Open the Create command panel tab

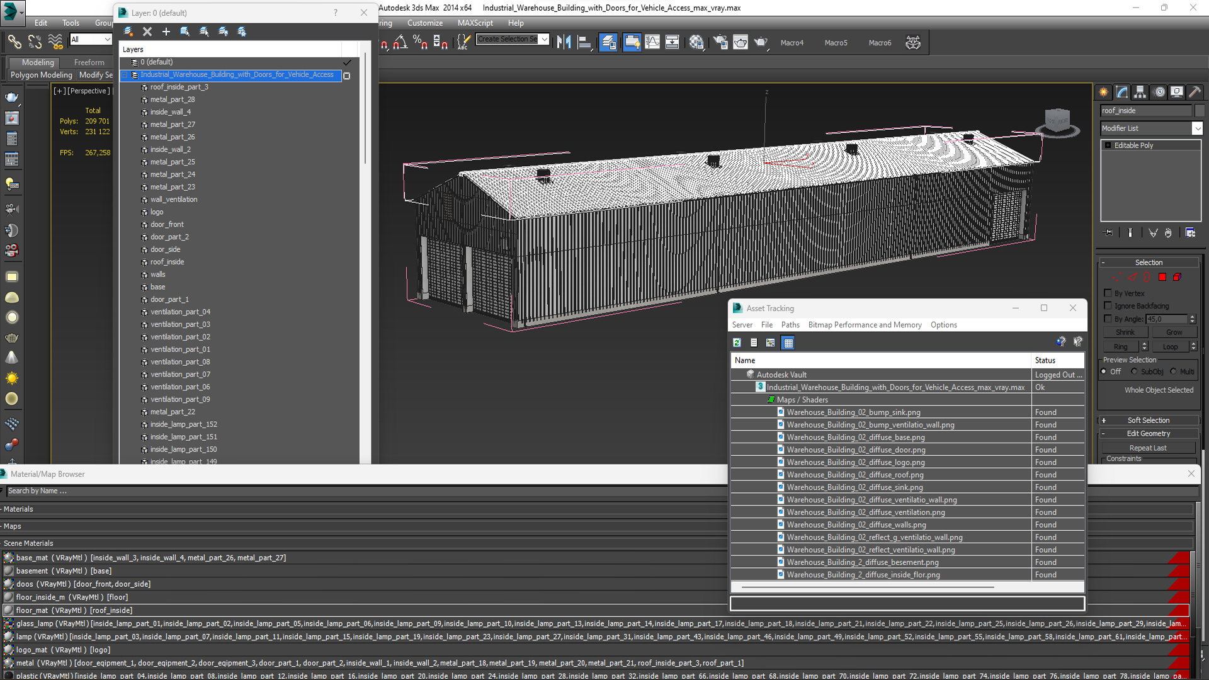click(1104, 93)
